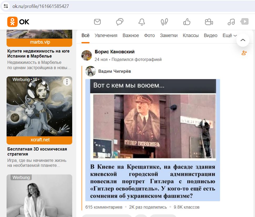Switch to the Фото tab
The width and height of the screenshot is (255, 217).
tap(149, 35)
